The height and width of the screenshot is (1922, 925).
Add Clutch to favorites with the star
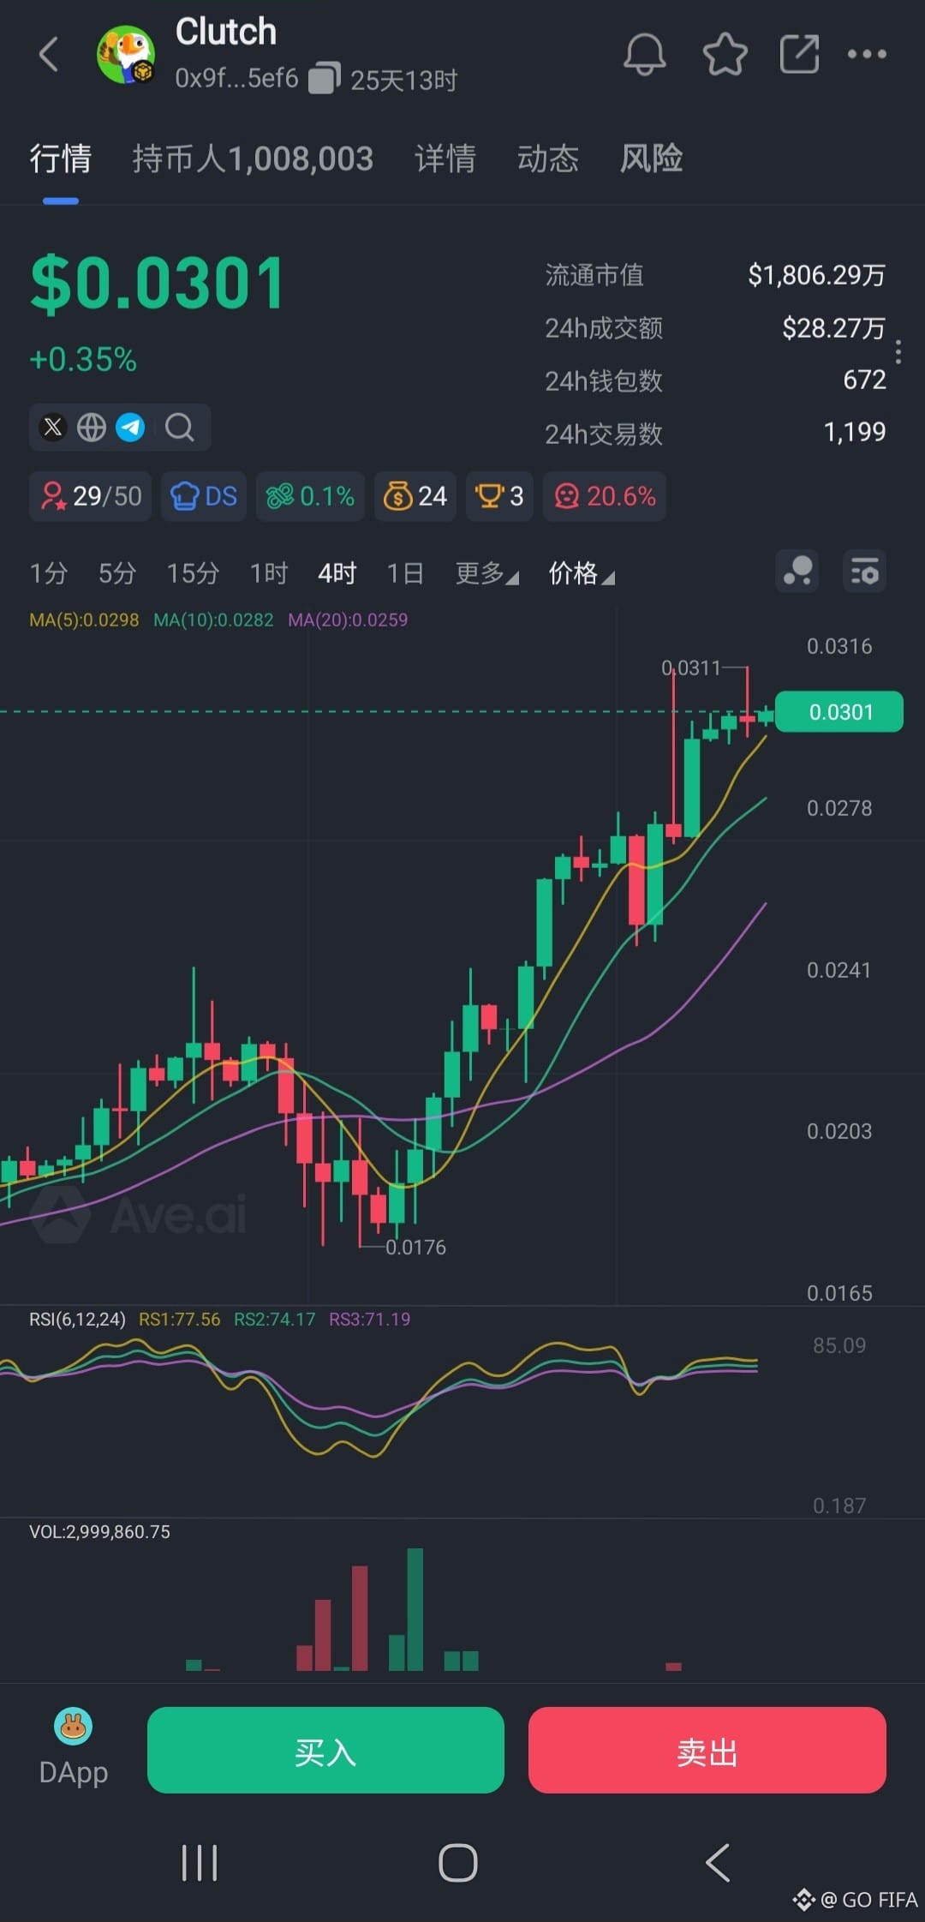click(x=725, y=55)
